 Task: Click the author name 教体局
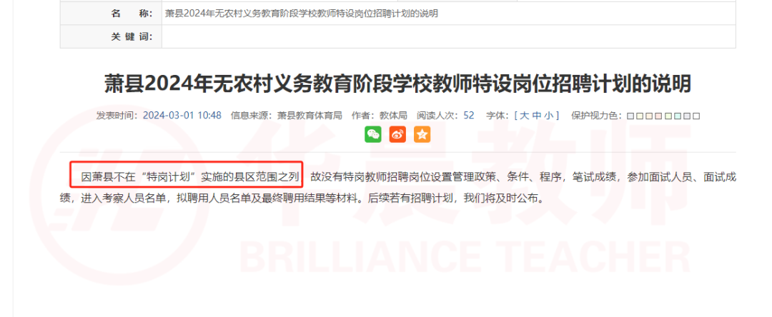[393, 116]
